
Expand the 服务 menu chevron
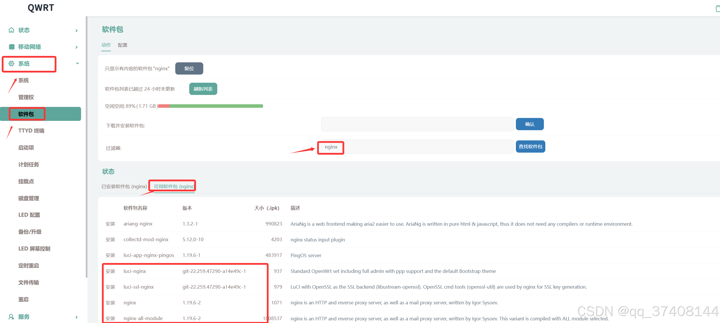(77, 317)
